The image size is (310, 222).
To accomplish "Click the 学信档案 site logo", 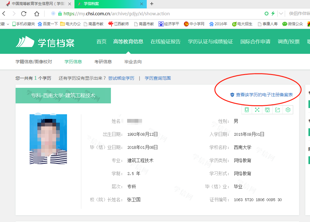I will (45, 42).
